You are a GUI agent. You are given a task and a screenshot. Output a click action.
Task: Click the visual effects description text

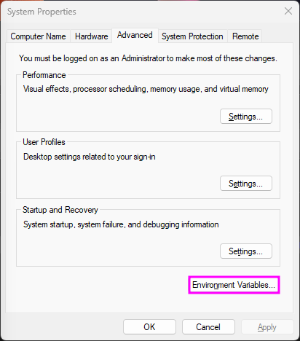(x=146, y=89)
